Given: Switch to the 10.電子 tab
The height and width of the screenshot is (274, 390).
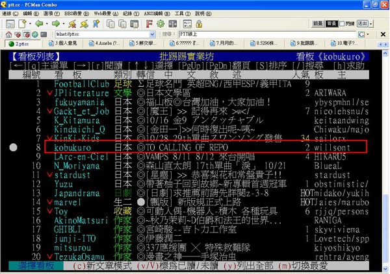Looking at the screenshot, I should click(x=344, y=43).
